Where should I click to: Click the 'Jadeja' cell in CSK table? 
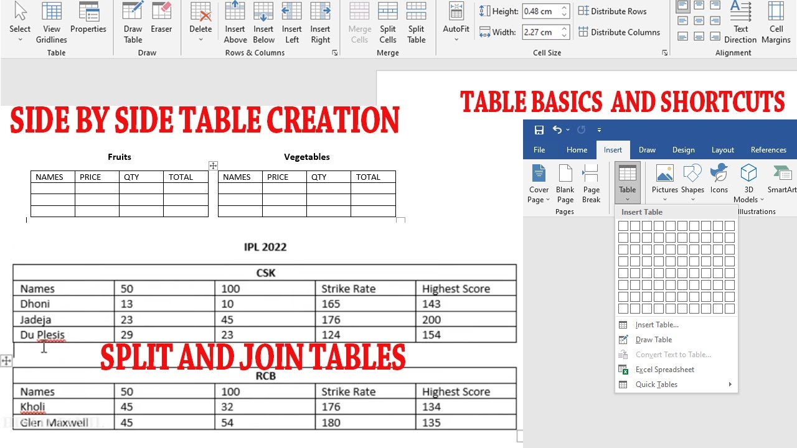pos(64,319)
